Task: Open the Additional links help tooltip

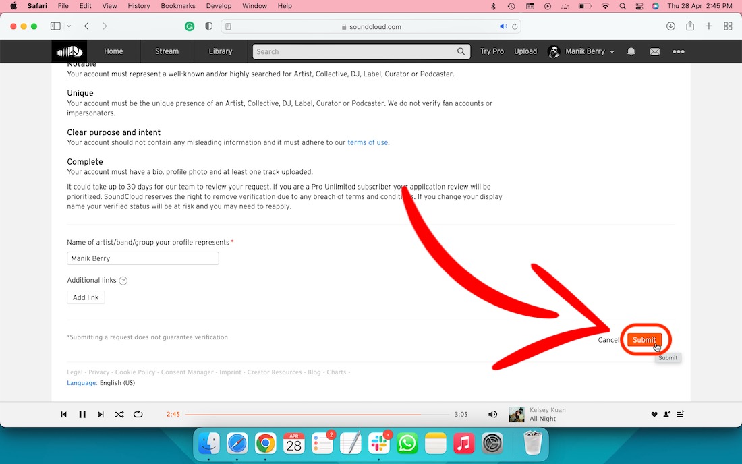Action: (123, 280)
